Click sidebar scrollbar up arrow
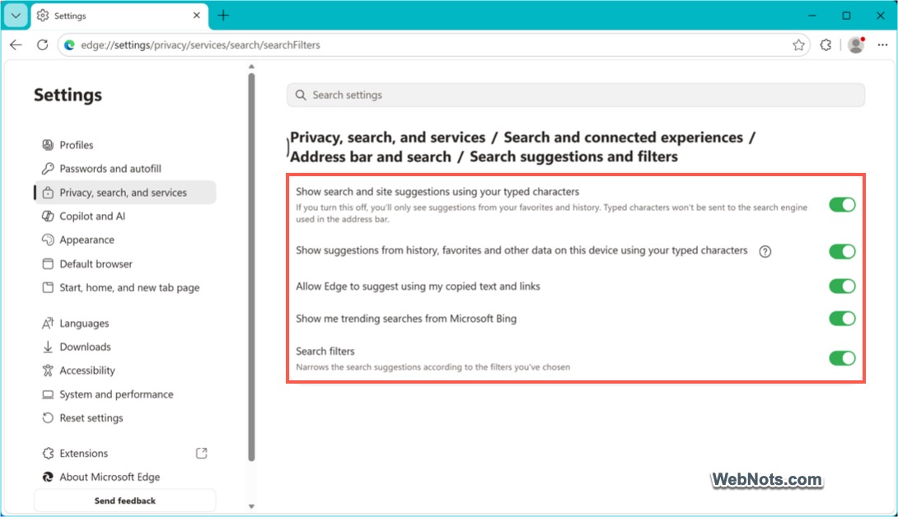The width and height of the screenshot is (898, 517). [x=251, y=67]
